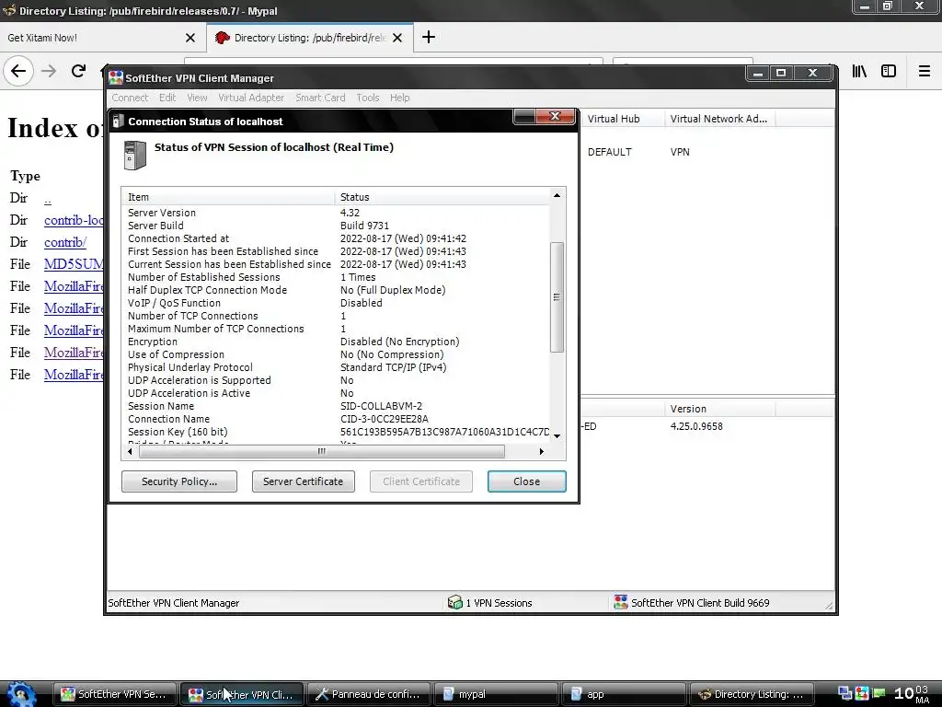Open the Smart Card menu

click(x=319, y=98)
